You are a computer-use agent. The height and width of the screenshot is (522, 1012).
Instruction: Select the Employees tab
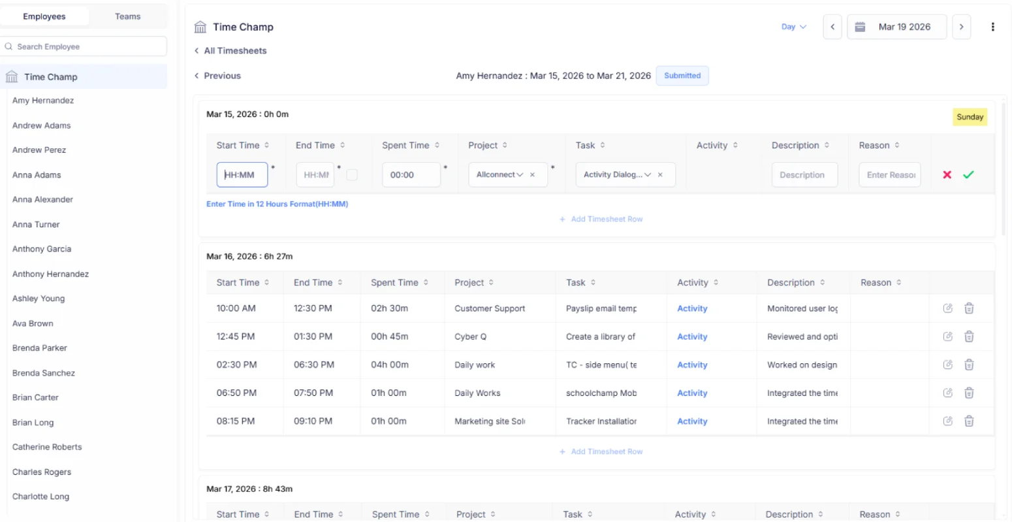tap(46, 16)
